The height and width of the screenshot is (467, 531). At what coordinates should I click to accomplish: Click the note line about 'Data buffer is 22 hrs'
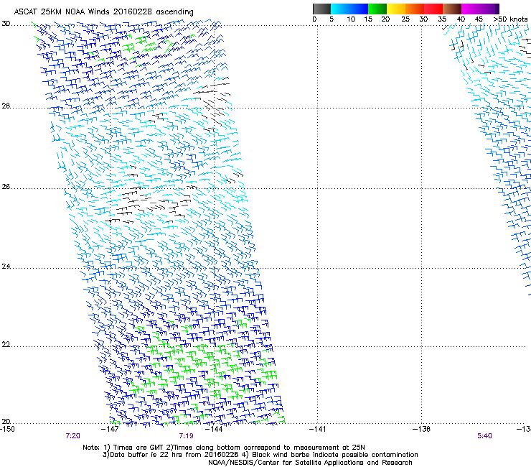260,455
